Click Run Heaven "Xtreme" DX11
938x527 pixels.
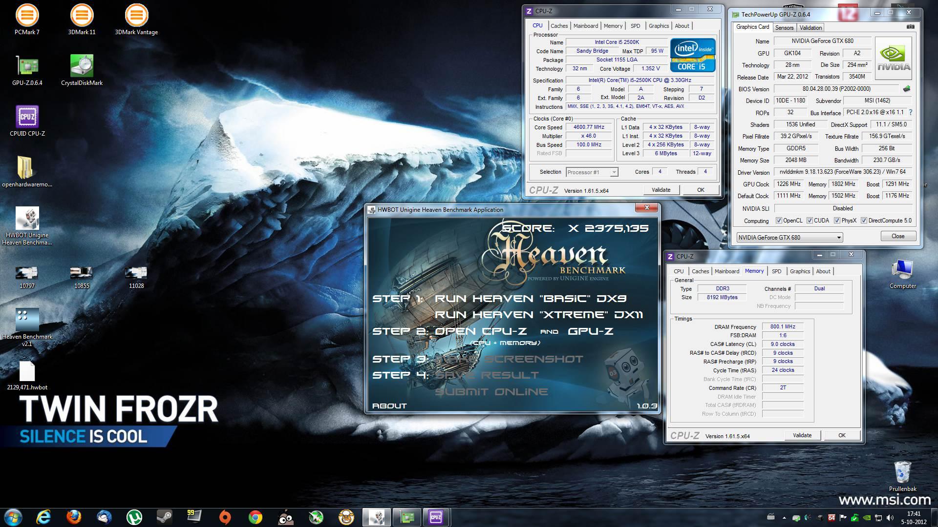pyautogui.click(x=538, y=315)
